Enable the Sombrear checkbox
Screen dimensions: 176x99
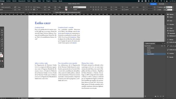click(158, 7)
